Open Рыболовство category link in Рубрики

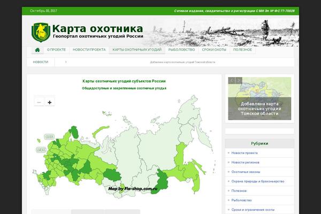click(241, 200)
